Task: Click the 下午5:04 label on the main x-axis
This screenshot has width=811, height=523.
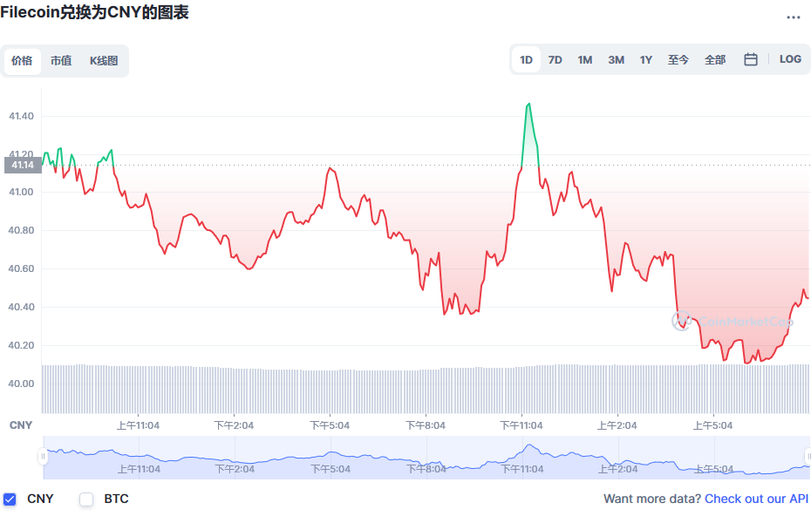Action: 330,426
